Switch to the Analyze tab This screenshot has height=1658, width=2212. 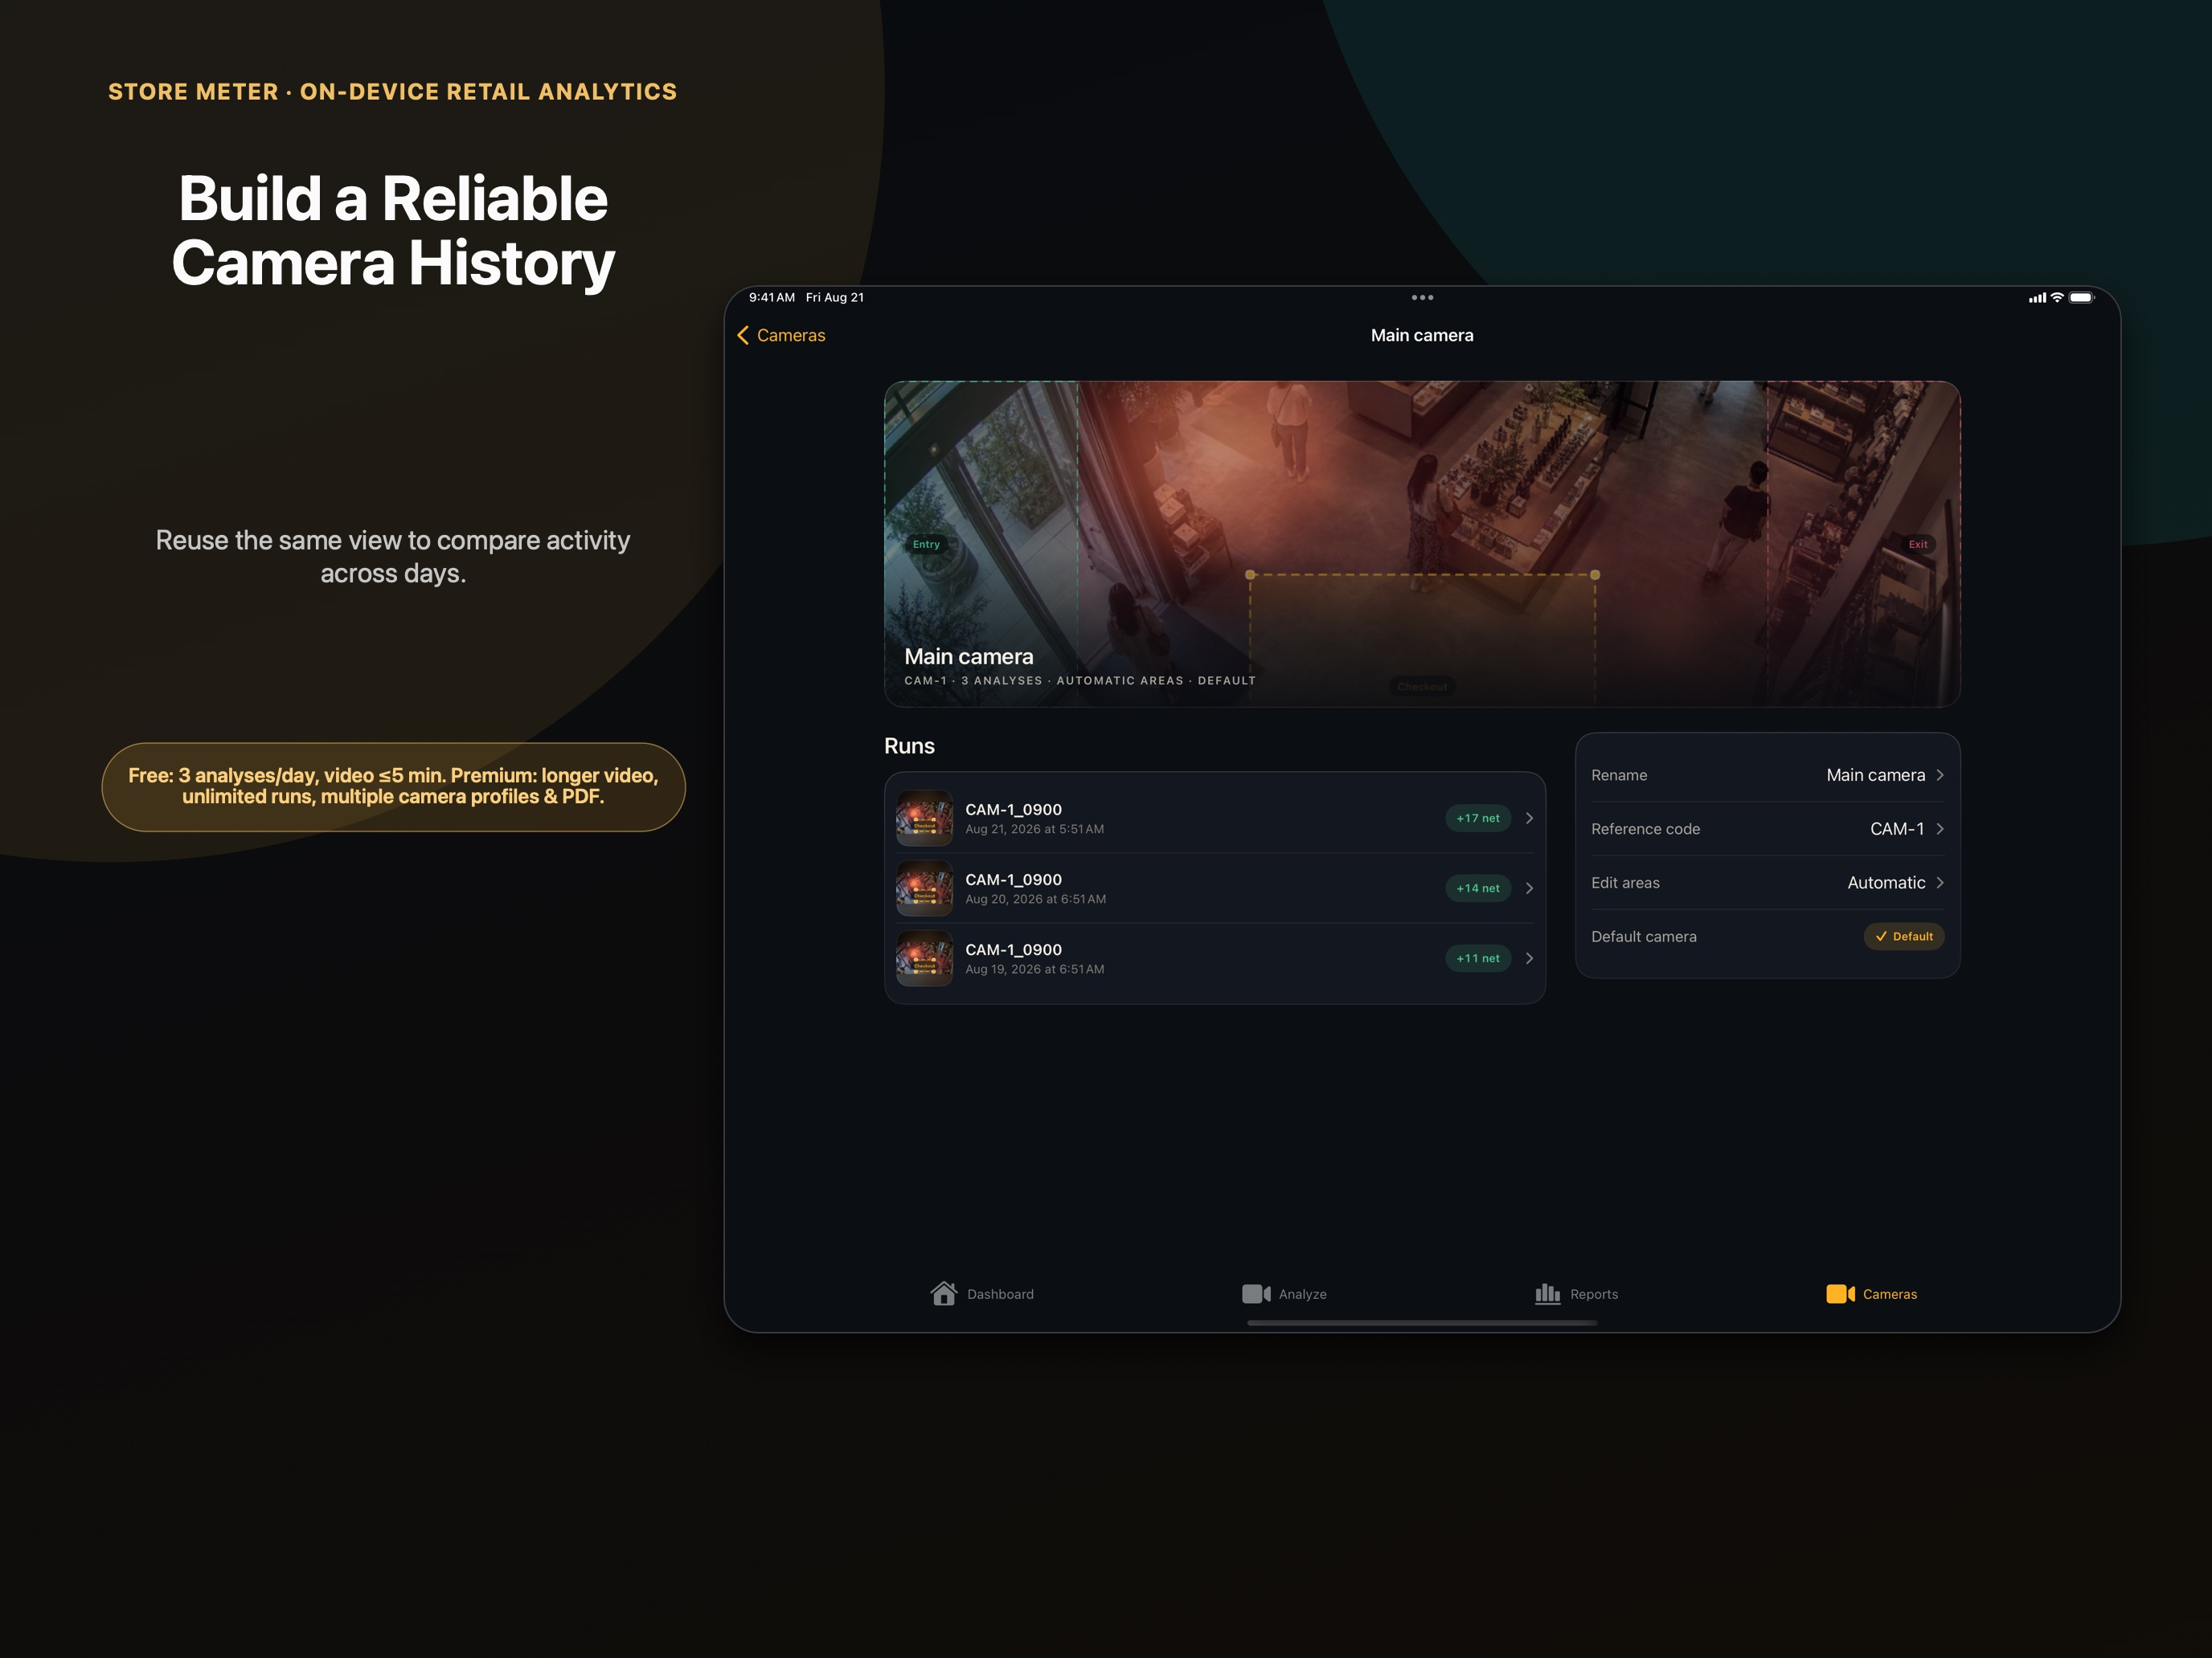1284,1294
